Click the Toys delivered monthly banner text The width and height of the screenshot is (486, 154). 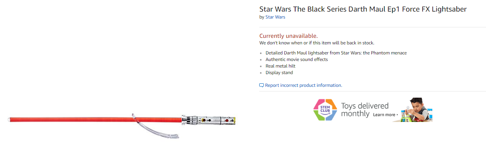[365, 110]
